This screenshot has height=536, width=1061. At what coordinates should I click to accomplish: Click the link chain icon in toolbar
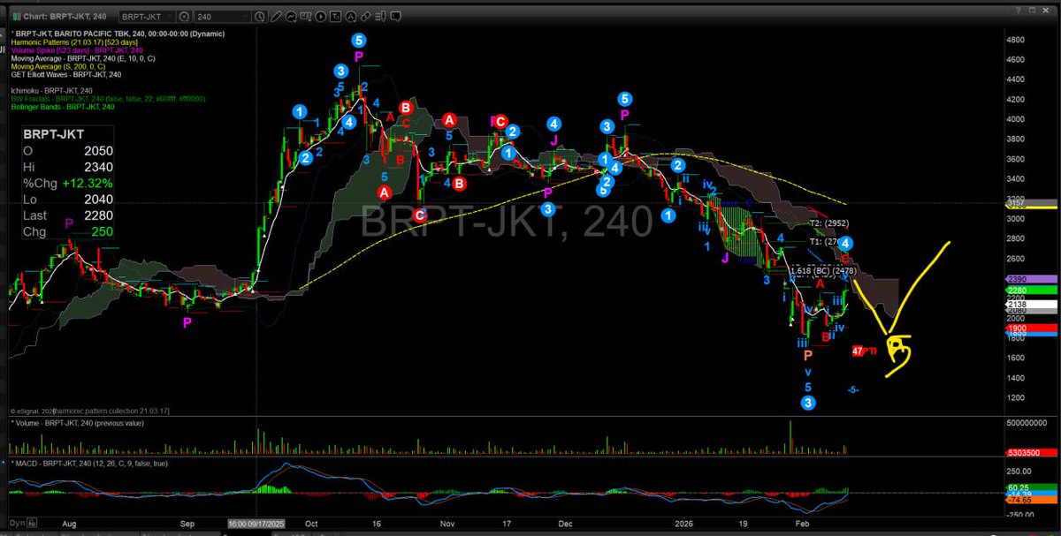[x=365, y=17]
